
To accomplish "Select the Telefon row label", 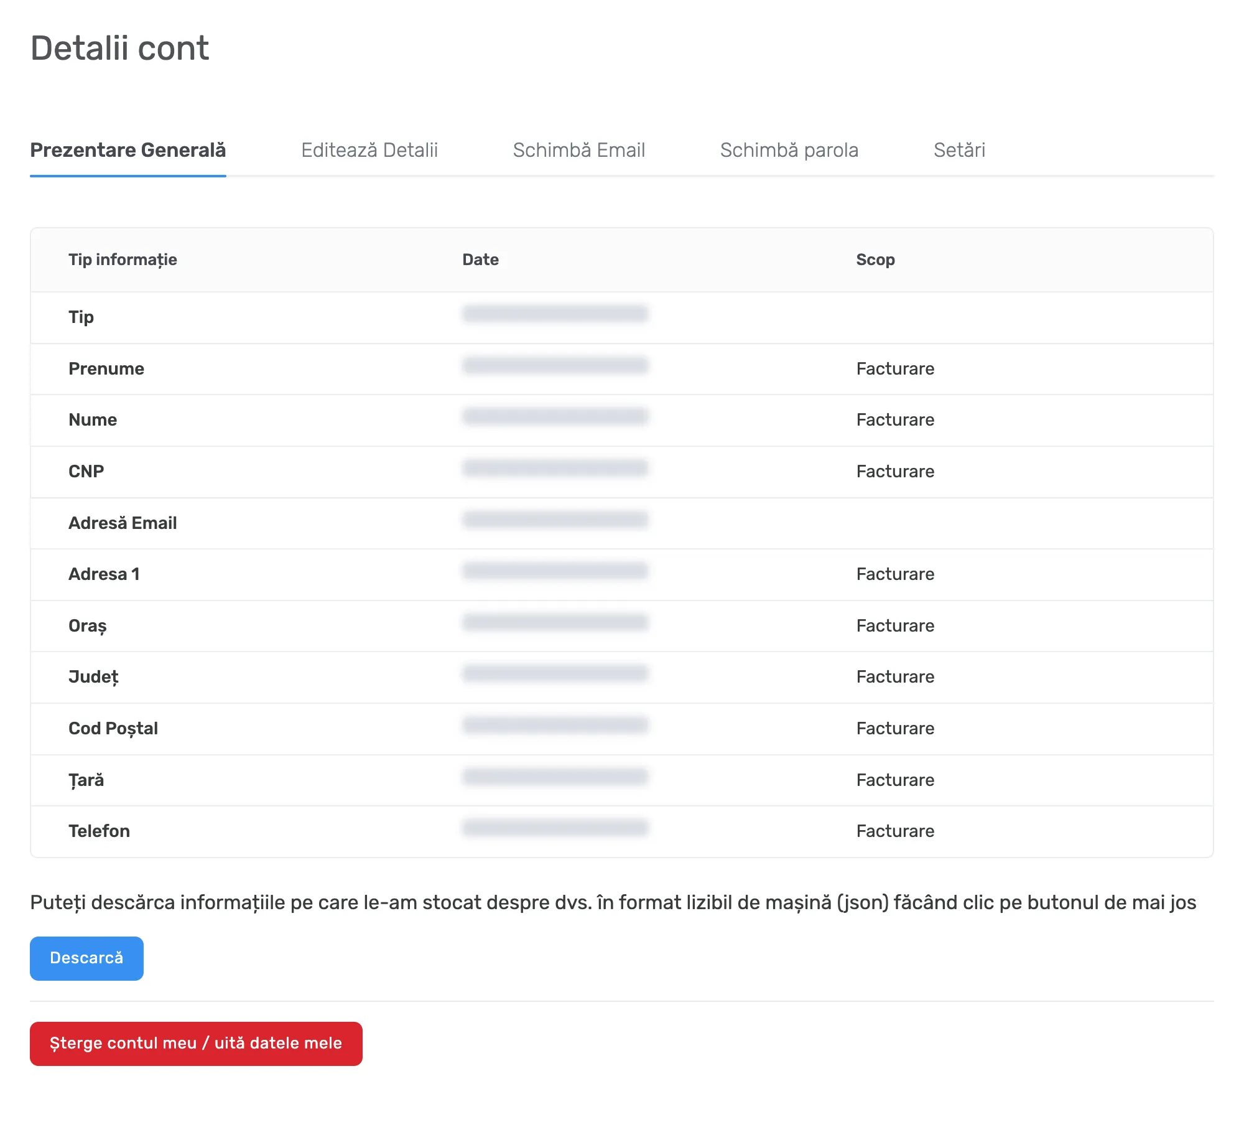I will coord(99,831).
